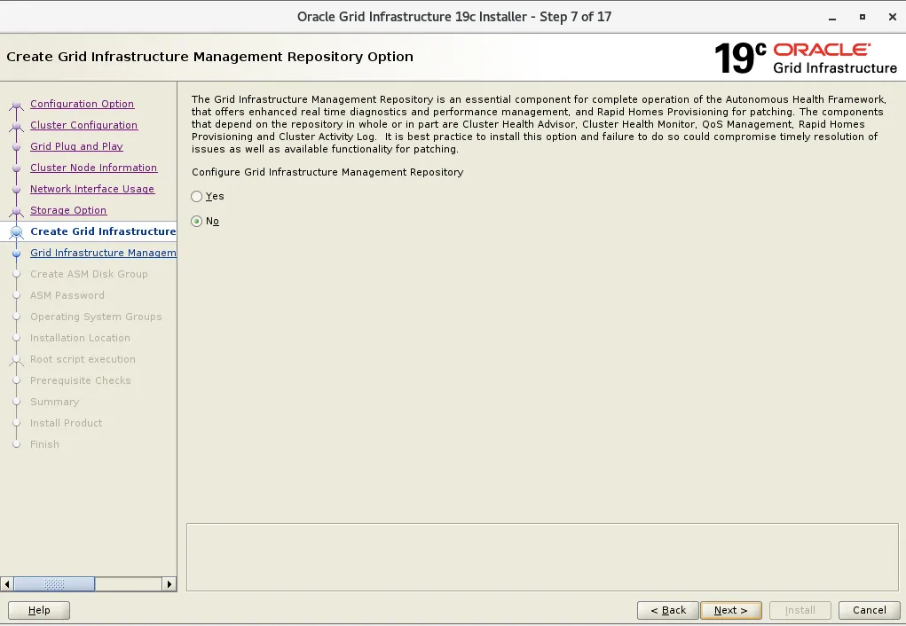Screen dimensions: 906x626
Task: Click the left arrow on the sidebar scrollbar
Action: pos(7,584)
